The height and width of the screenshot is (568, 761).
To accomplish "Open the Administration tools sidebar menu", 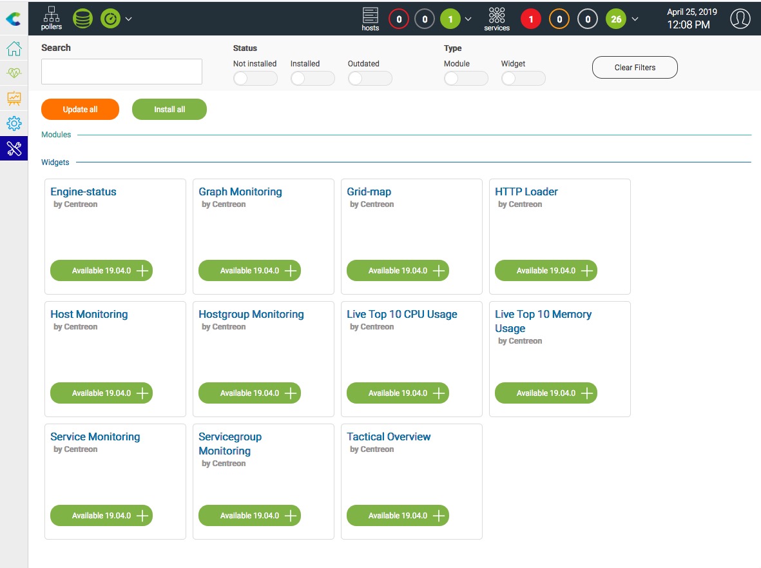I will pos(14,148).
